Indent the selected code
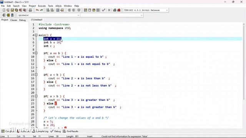This screenshot has width=246, height=138. [x=69, y=10]
